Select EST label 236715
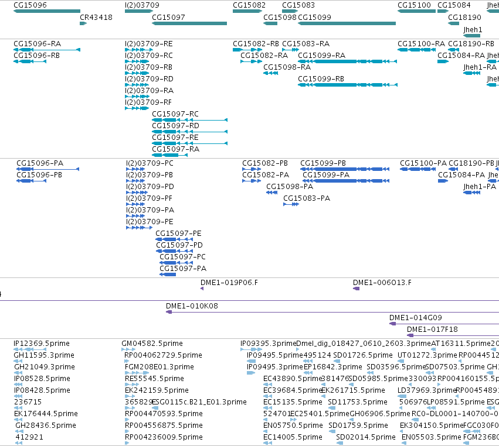 click(28, 402)
